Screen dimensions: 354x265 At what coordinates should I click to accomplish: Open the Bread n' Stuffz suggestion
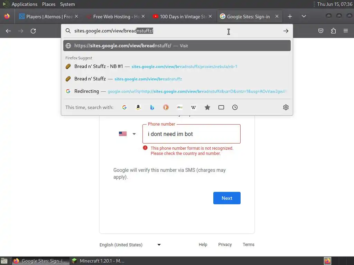177,79
